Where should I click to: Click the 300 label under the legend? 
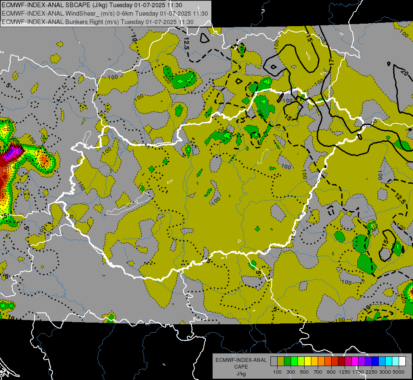pos(291,372)
